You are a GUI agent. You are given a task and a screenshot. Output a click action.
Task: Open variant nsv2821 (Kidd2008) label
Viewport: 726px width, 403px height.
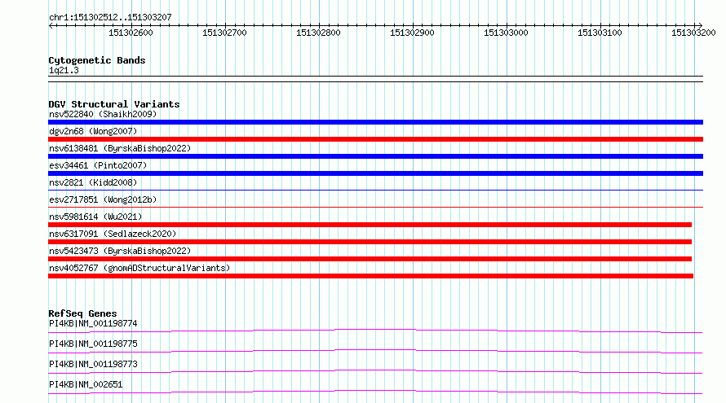point(93,182)
